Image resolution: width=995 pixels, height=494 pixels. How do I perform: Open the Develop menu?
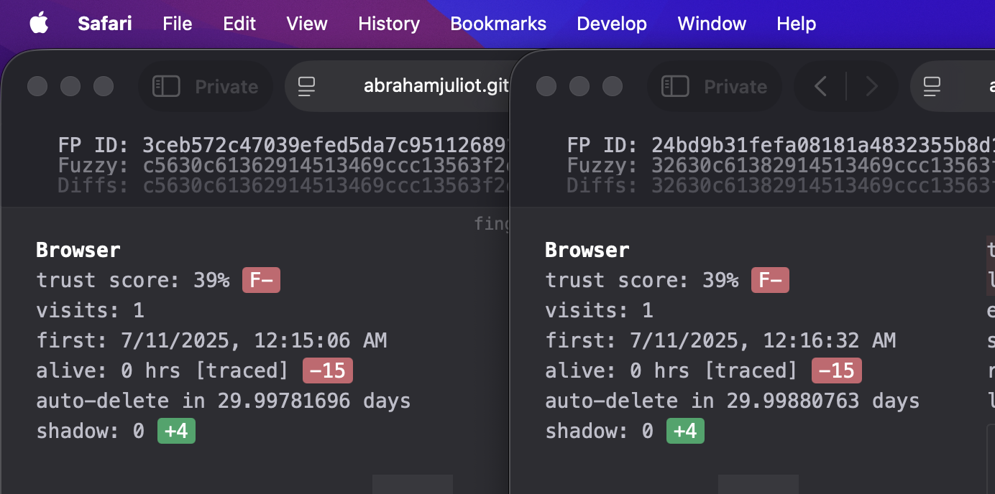point(612,24)
